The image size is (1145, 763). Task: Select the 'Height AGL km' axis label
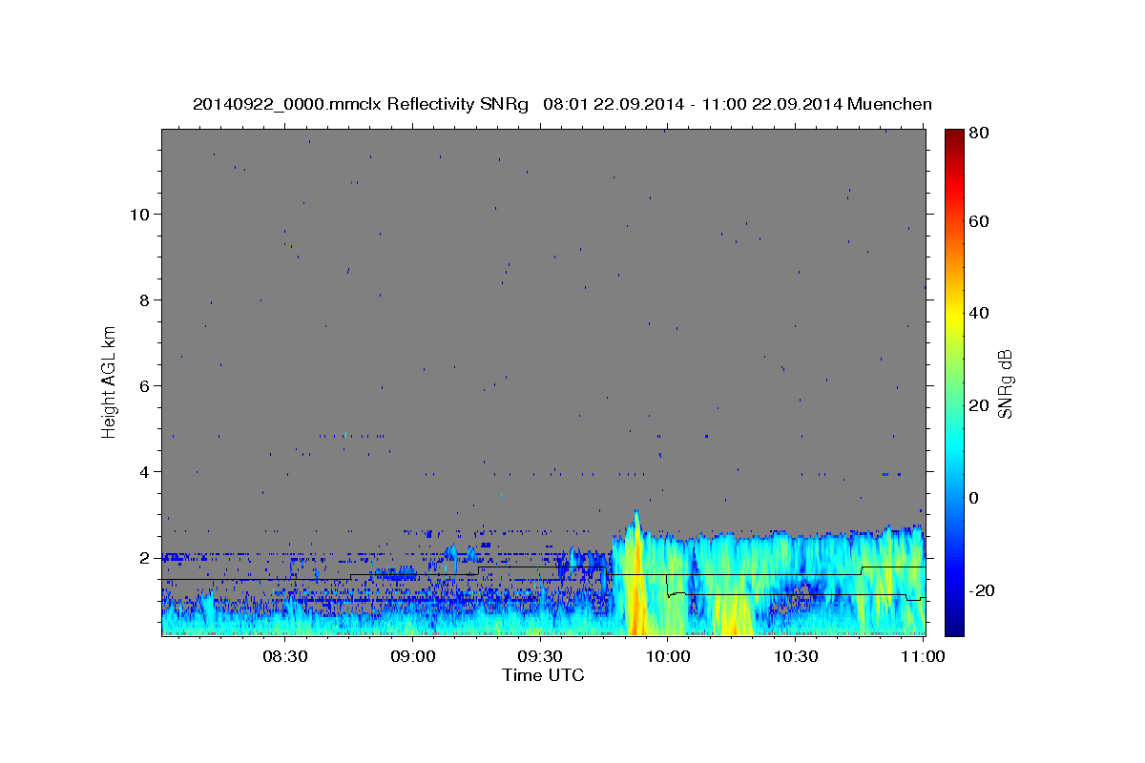(x=109, y=381)
